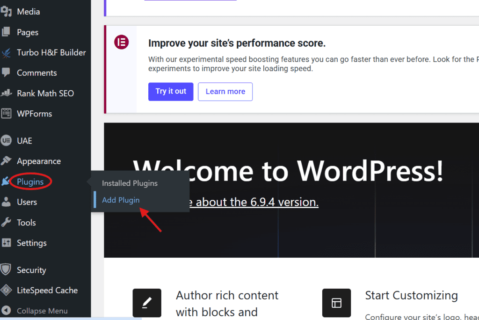Select the UAE menu item

(24, 141)
